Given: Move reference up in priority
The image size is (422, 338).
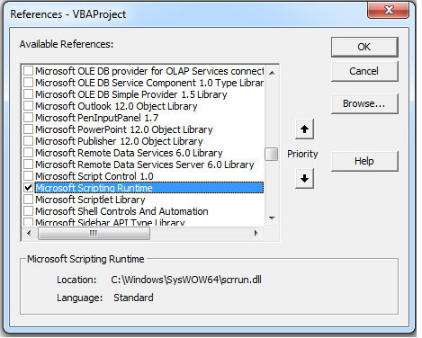Looking at the screenshot, I should 304,129.
